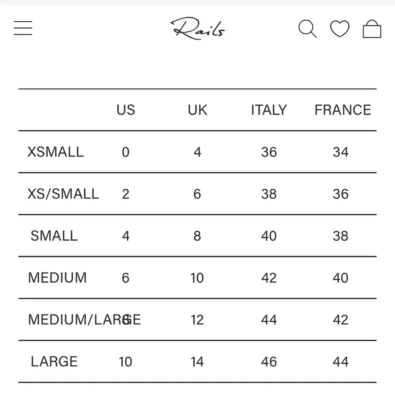Click UK size 4 in XSMALL row
395x395 pixels.
click(x=197, y=152)
